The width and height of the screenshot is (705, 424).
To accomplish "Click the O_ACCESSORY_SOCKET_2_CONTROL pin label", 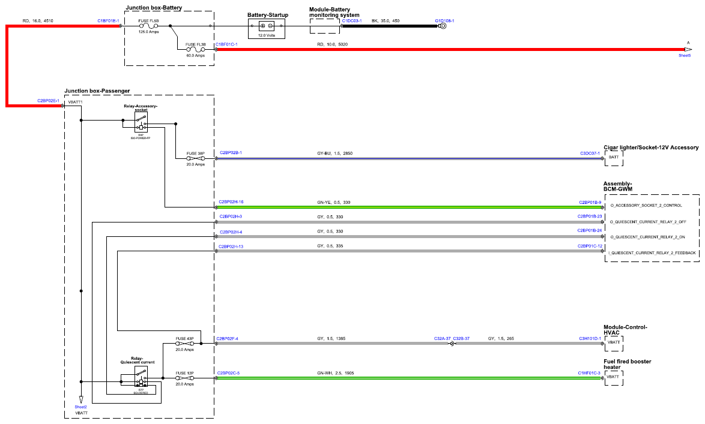I will [646, 206].
